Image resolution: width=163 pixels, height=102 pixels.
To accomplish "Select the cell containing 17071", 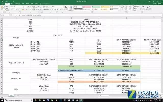I will tap(71, 42).
